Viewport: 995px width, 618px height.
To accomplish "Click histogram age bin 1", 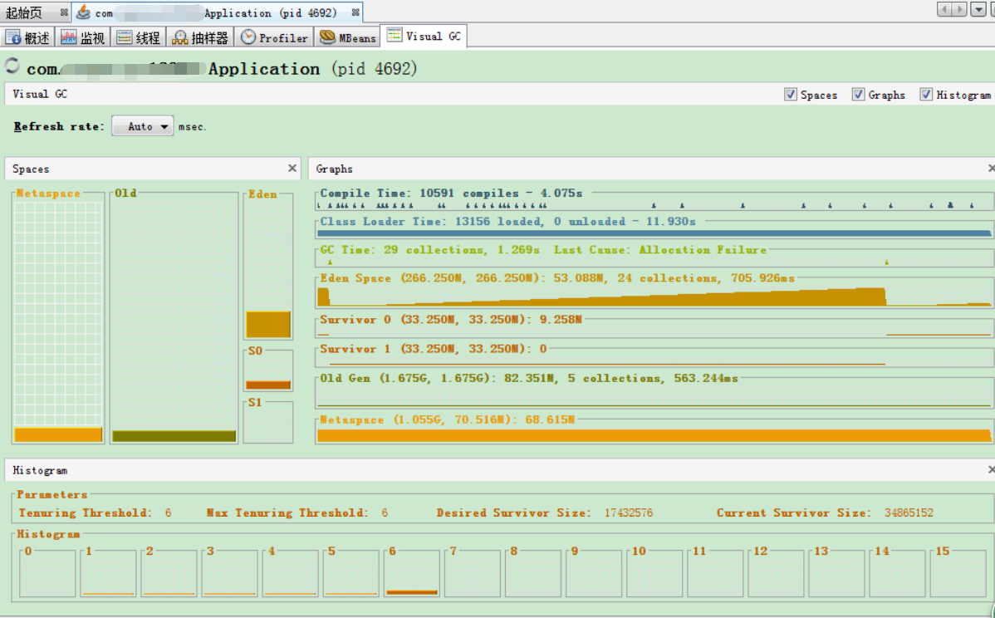I will 109,574.
